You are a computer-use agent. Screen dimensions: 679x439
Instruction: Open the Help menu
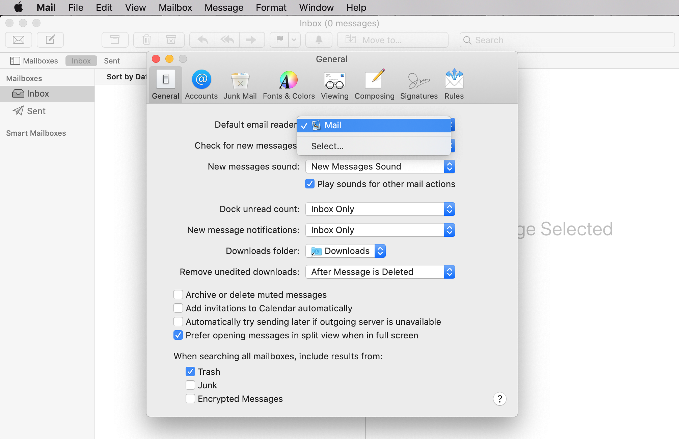coord(356,7)
